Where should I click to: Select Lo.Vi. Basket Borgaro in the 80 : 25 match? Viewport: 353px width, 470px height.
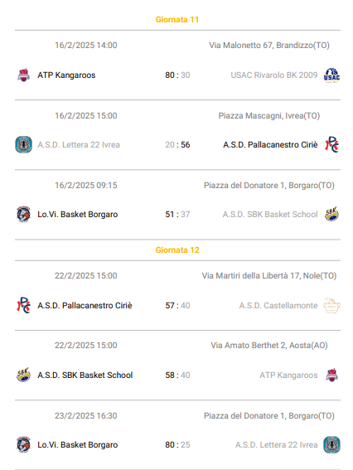[78, 445]
